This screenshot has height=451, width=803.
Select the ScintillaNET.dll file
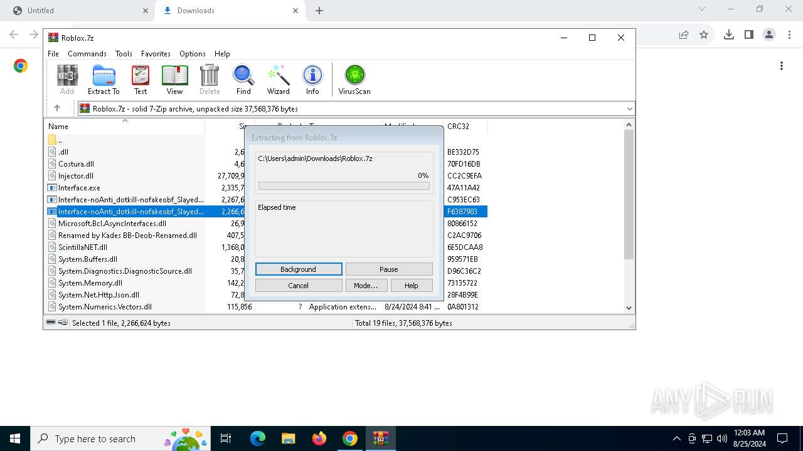point(82,247)
